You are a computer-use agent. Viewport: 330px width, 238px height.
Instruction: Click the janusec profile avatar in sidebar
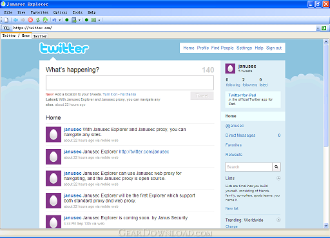(230, 68)
